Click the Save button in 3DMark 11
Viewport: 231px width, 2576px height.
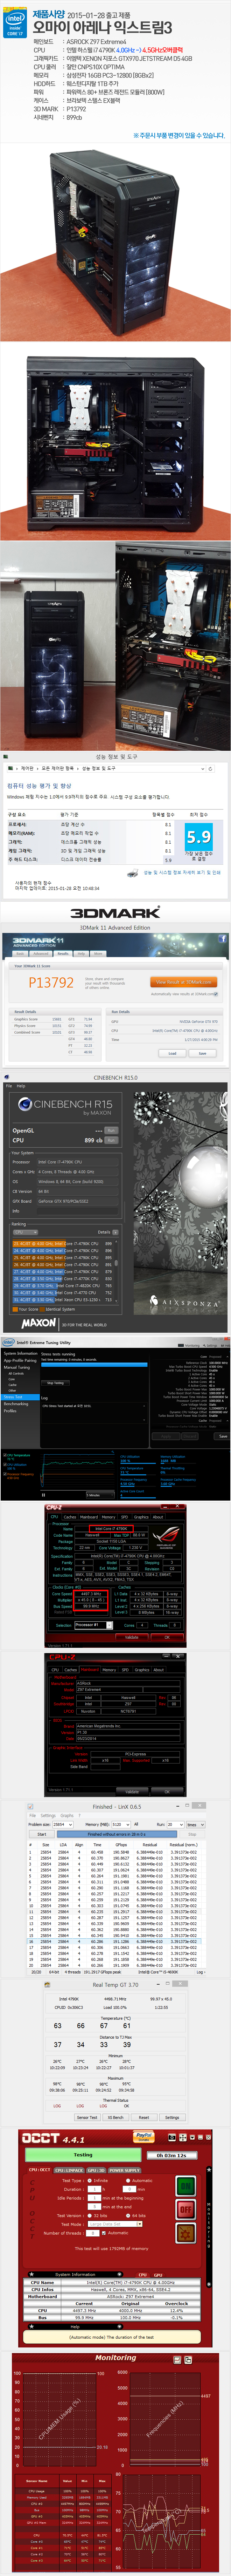(x=202, y=1053)
